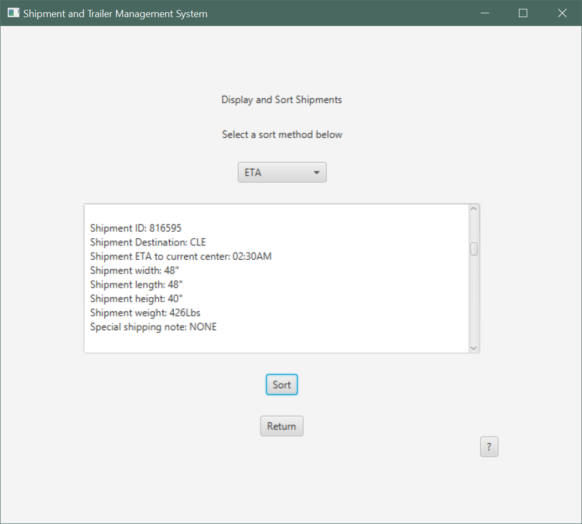Open the sort method dropdown

pyautogui.click(x=282, y=172)
